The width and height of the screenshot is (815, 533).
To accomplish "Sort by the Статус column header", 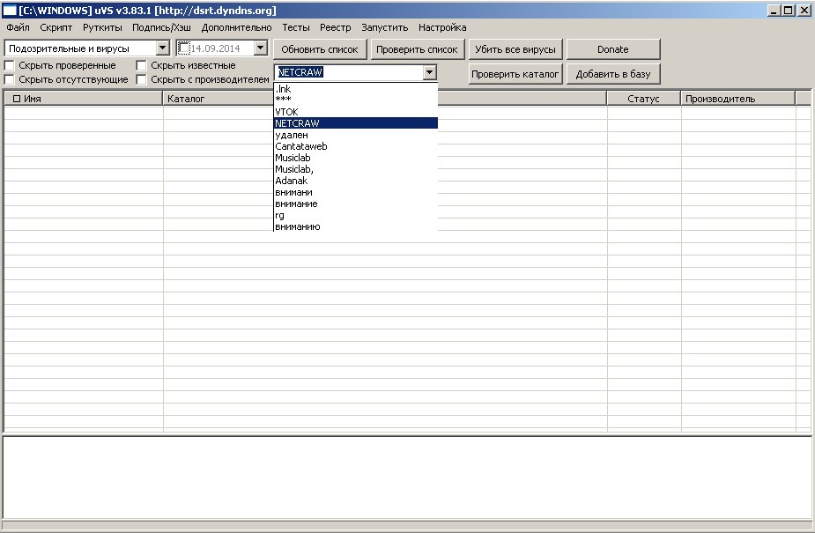I will click(x=643, y=98).
